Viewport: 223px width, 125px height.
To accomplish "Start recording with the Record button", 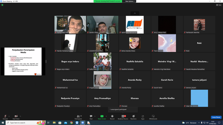I will pyautogui.click(x=112, y=117).
